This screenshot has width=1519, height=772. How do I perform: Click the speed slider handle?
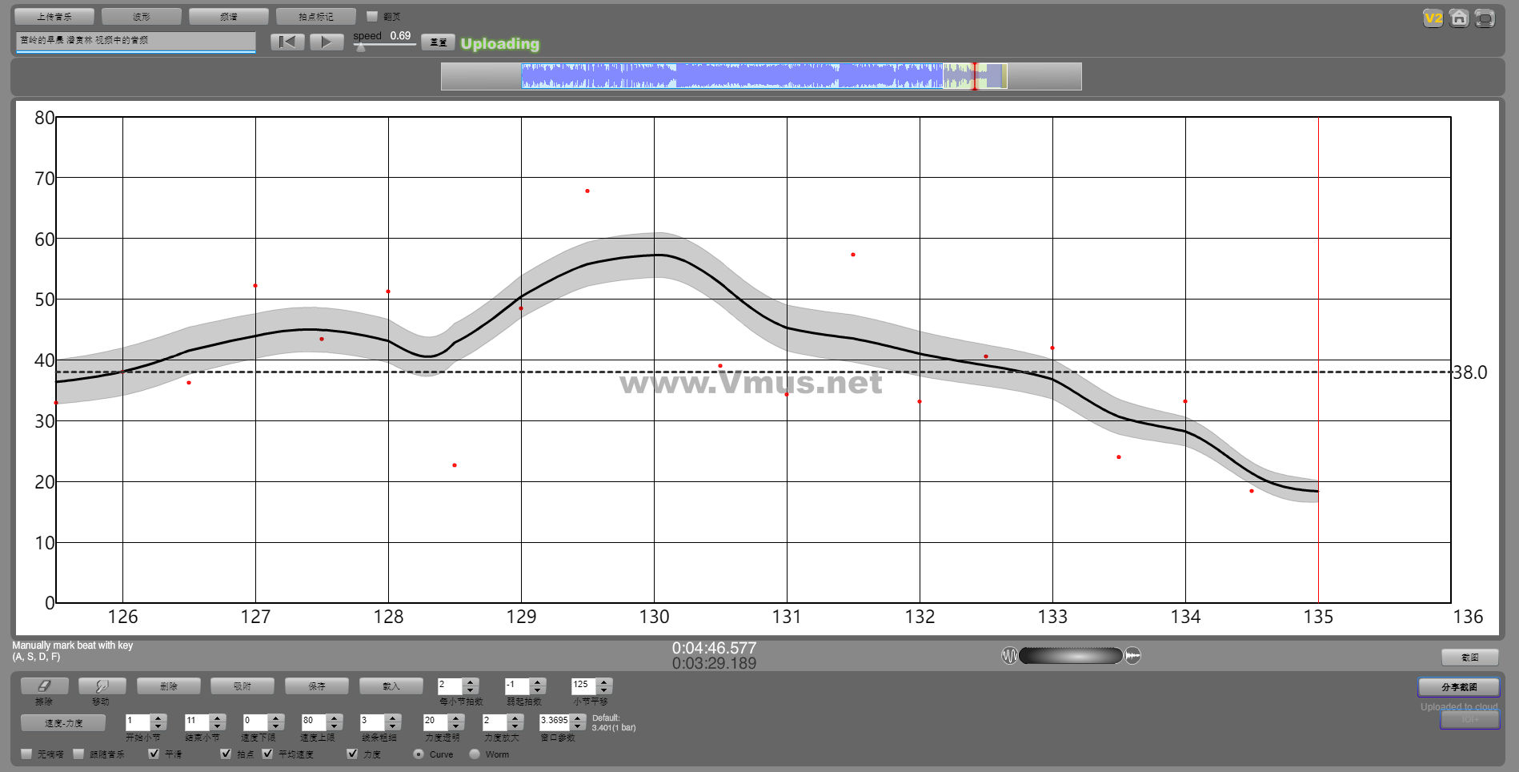[x=361, y=47]
